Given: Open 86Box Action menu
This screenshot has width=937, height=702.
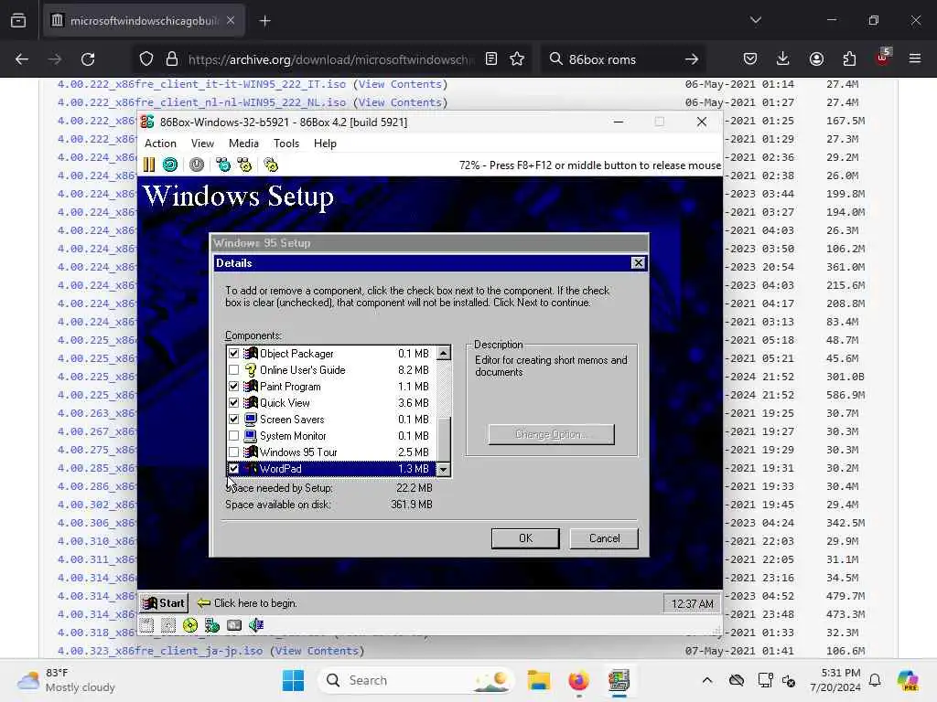Looking at the screenshot, I should click(x=160, y=144).
